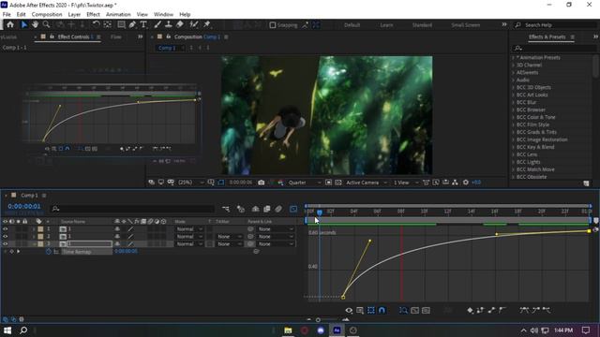Open the Layer menu

tap(74, 14)
